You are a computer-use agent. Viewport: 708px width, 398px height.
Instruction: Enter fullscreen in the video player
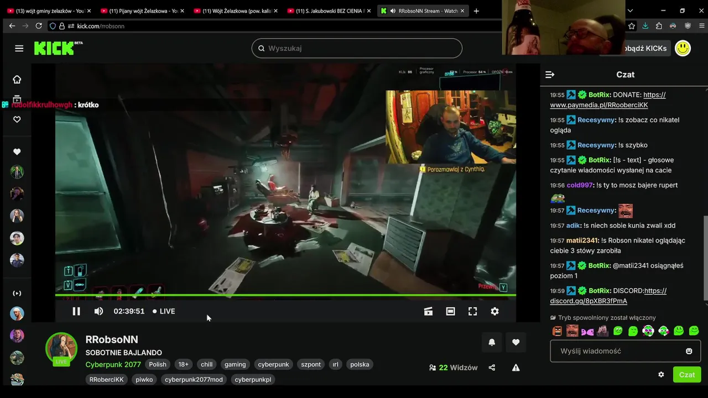472,311
